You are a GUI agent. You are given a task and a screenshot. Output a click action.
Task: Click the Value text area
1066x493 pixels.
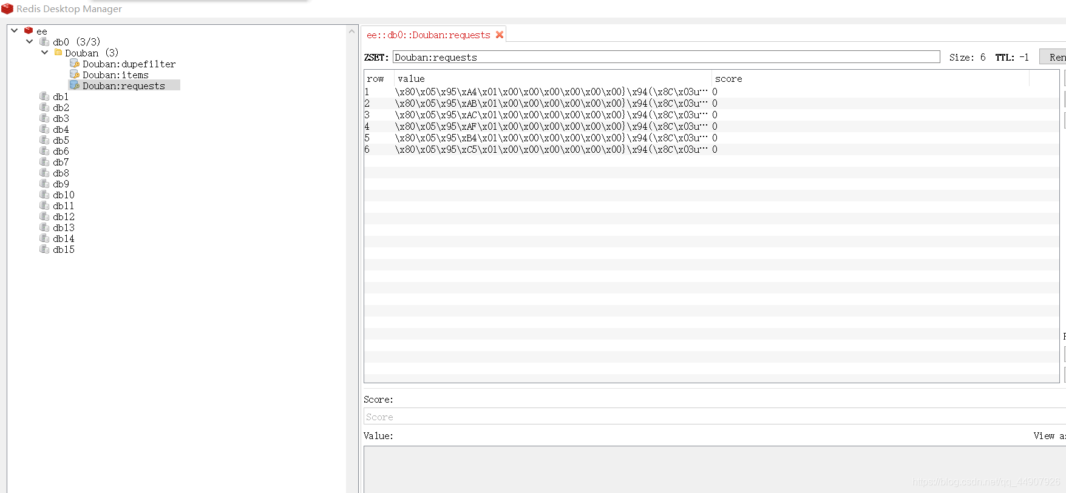tap(715, 470)
